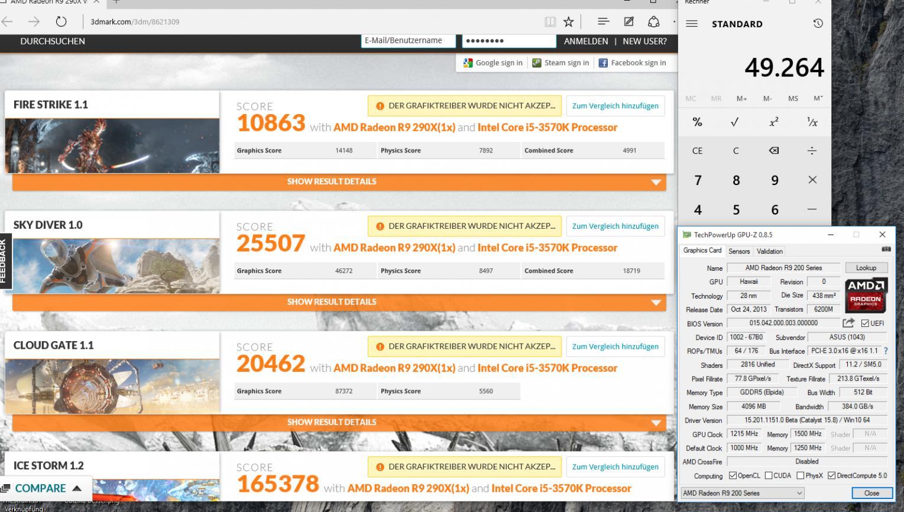
Task: Open a new browser tab
Action: 116,2
